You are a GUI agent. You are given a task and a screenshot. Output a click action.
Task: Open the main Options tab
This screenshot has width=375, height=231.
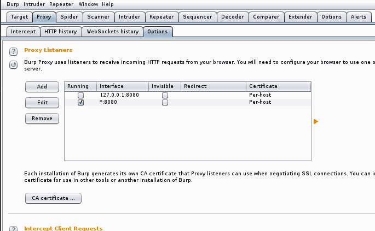coord(331,17)
